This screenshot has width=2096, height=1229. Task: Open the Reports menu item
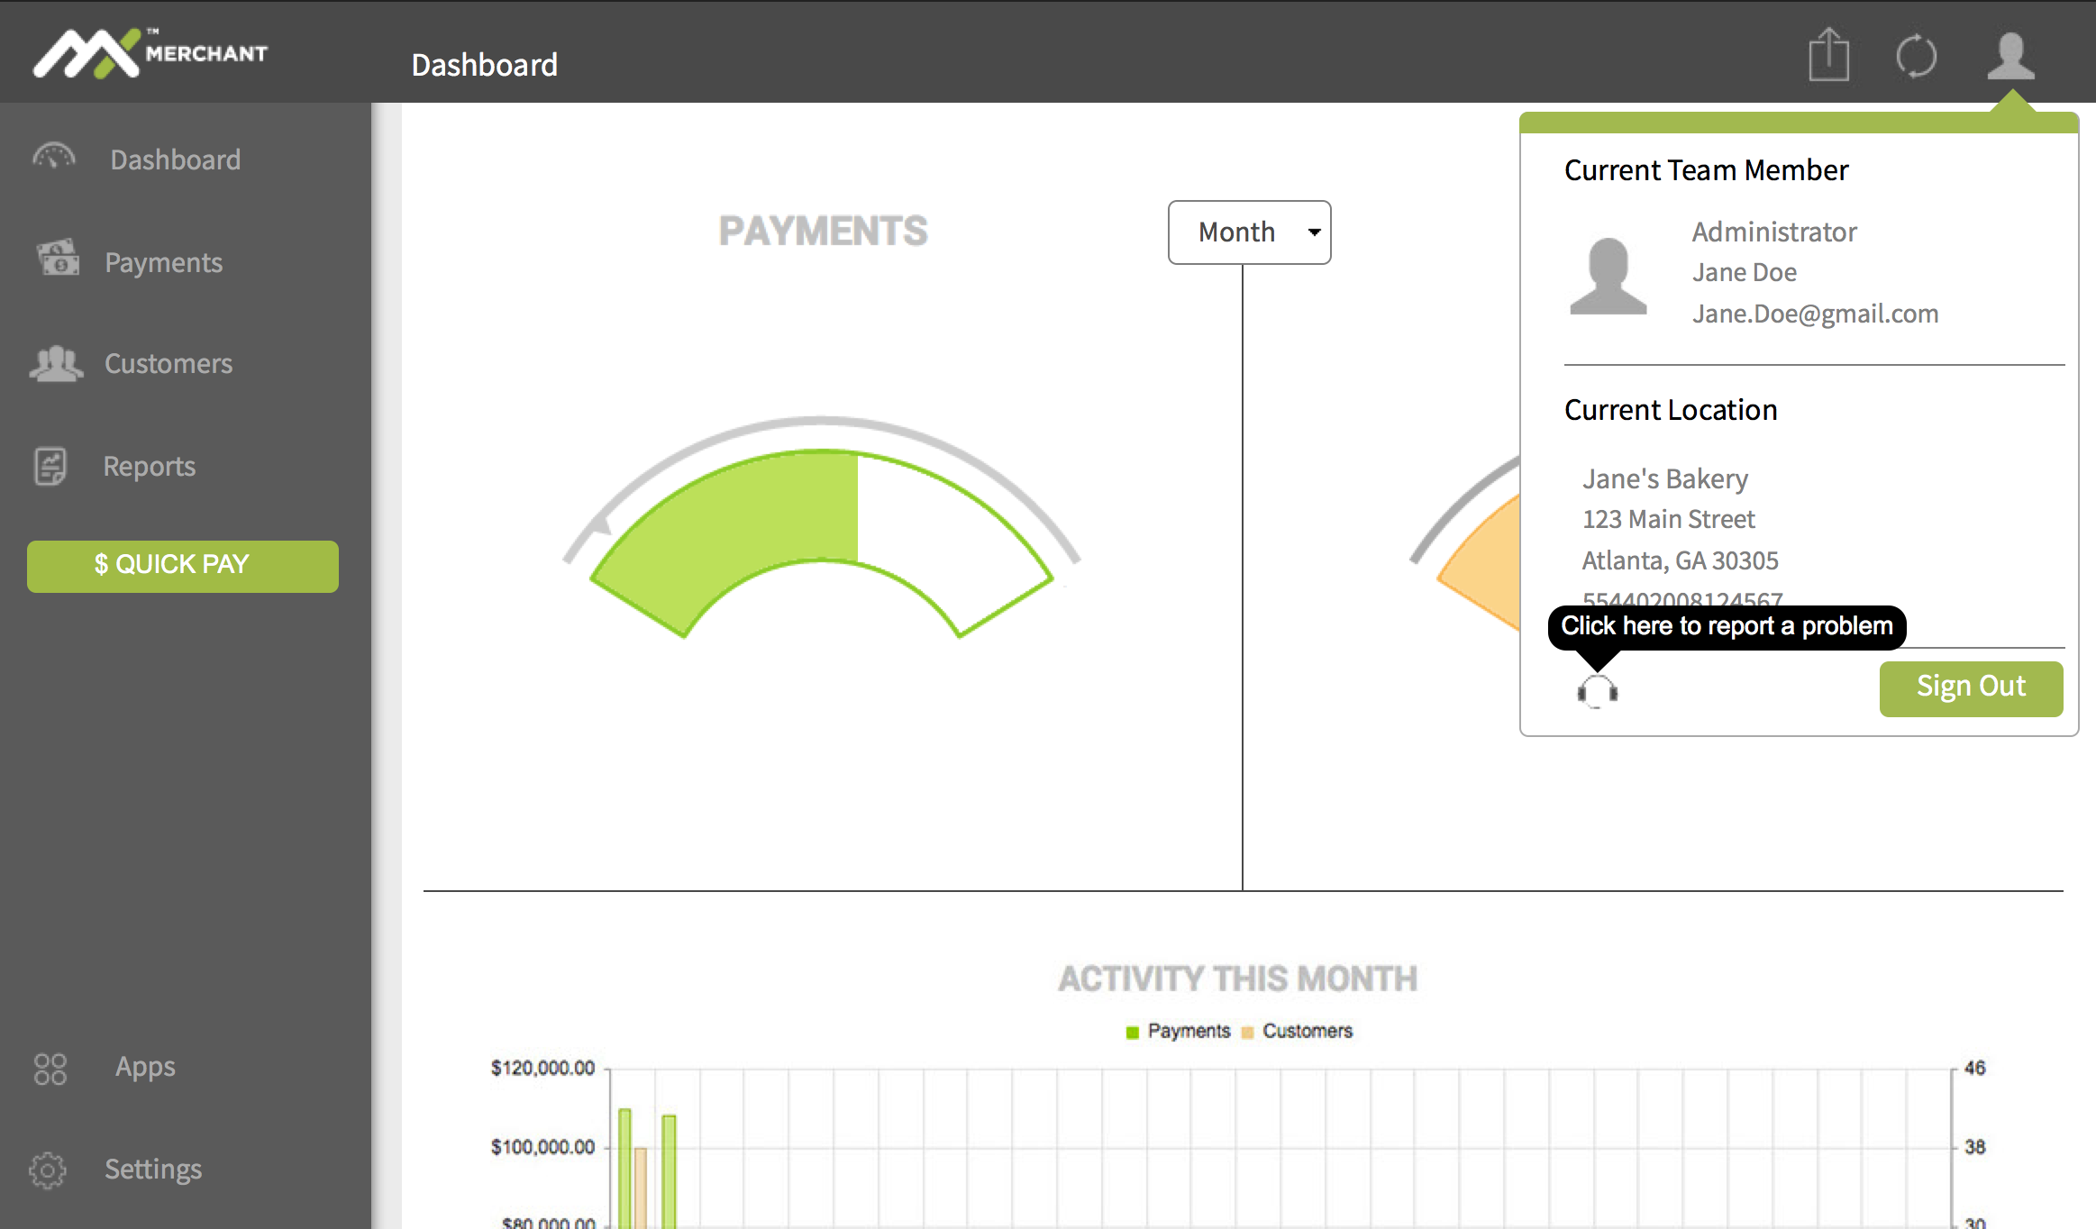pyautogui.click(x=149, y=466)
